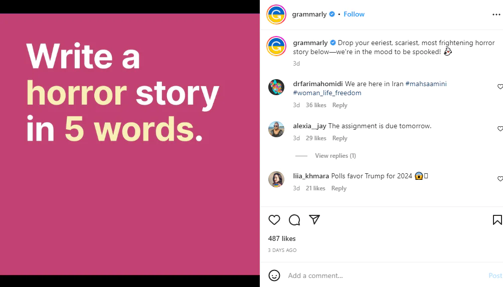The height and width of the screenshot is (287, 503).
Task: Save post with the bookmark icon
Action: 497,220
